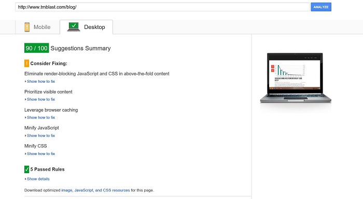The height and width of the screenshot is (199, 363).
Task: Open the optimized JavaScript download link
Action: click(83, 190)
